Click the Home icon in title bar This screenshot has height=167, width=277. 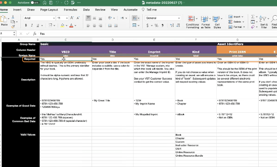[x=44, y=3]
